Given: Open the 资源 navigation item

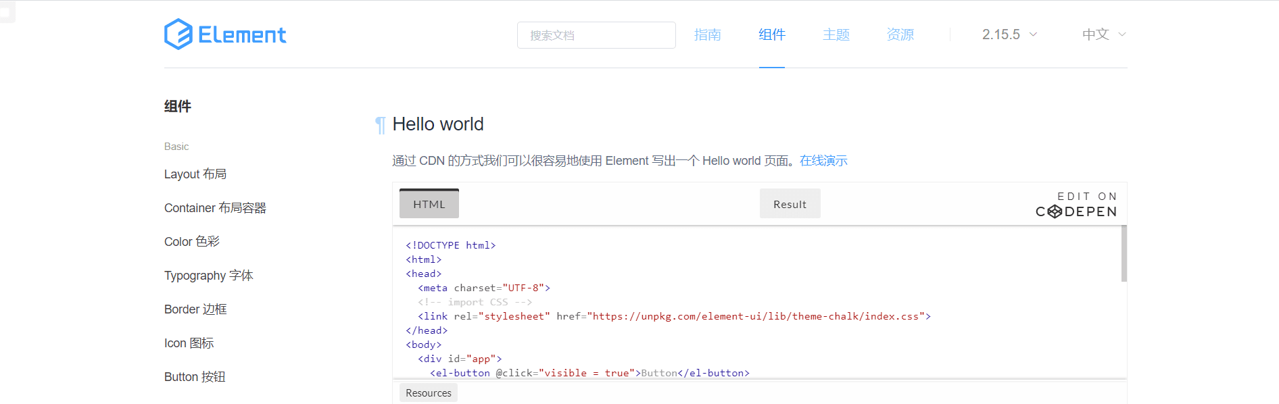Looking at the screenshot, I should pyautogui.click(x=900, y=34).
